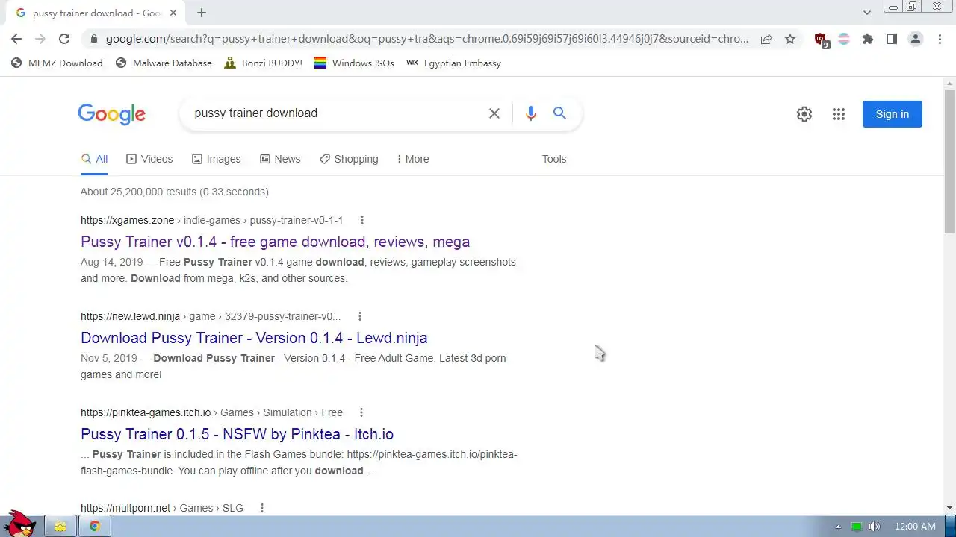Switch to the Shopping tab
This screenshot has height=537, width=956.
(349, 159)
